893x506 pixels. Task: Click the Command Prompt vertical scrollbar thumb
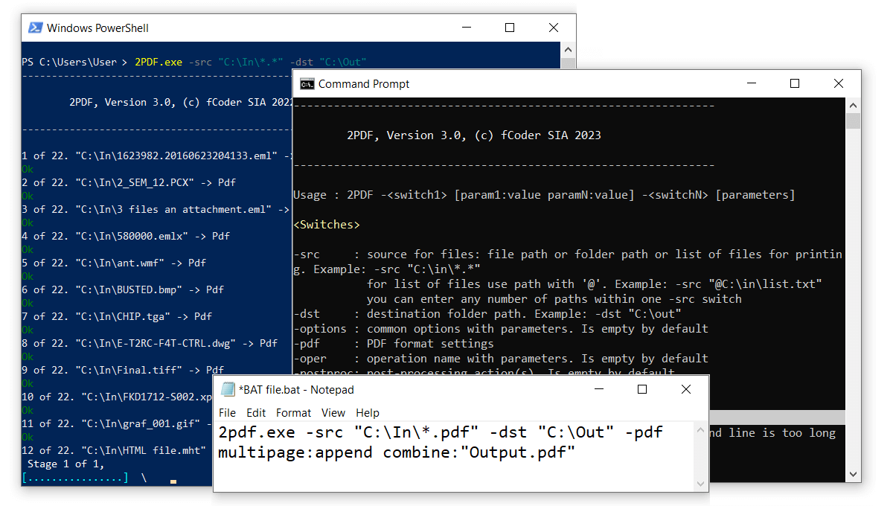[x=853, y=121]
